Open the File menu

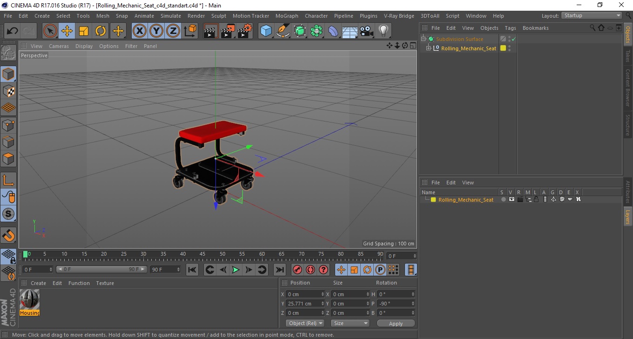[8, 16]
